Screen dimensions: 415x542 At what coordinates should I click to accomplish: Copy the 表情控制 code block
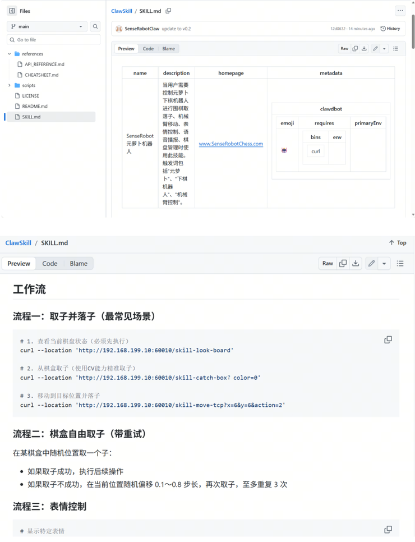pos(388,530)
